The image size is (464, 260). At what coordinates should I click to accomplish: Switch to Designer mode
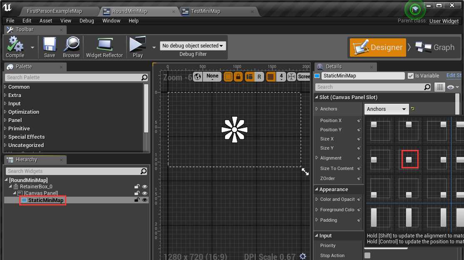(378, 47)
